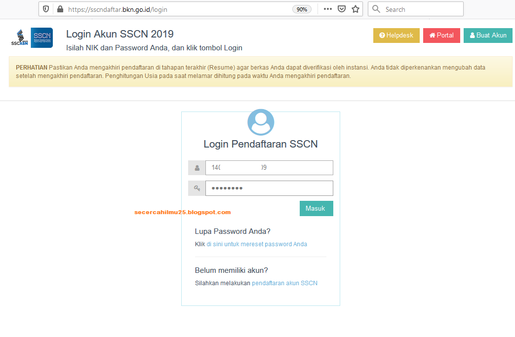Screen dimensions: 515x337
Task: Click the 90% zoom level badge
Action: pos(302,9)
